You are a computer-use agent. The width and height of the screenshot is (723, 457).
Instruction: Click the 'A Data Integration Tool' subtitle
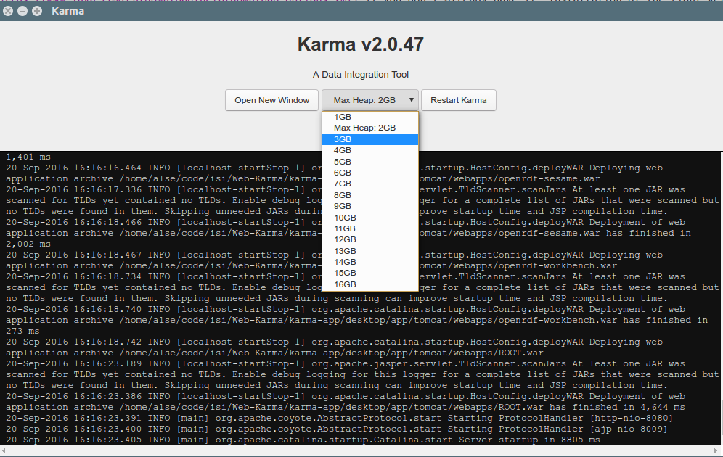[x=361, y=75]
